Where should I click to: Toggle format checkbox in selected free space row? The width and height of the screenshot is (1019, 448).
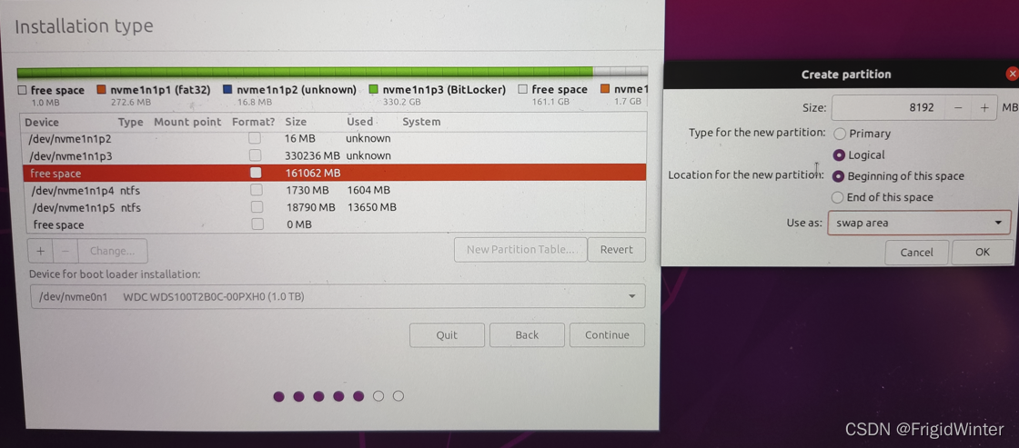[256, 173]
